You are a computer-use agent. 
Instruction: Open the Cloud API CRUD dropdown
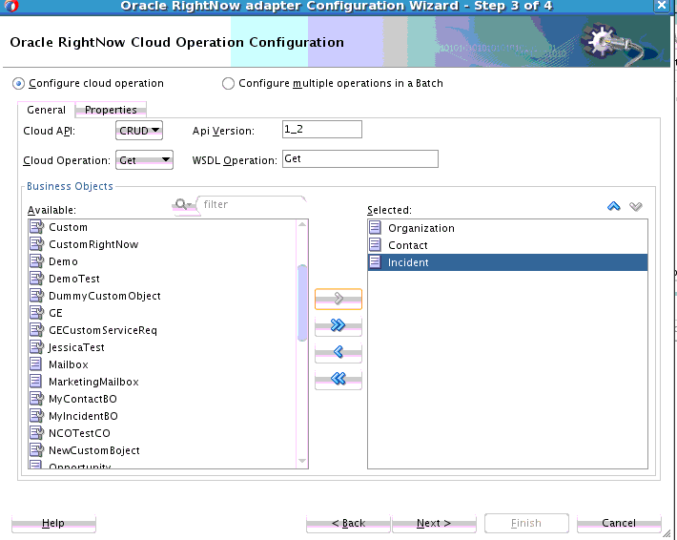click(x=139, y=131)
